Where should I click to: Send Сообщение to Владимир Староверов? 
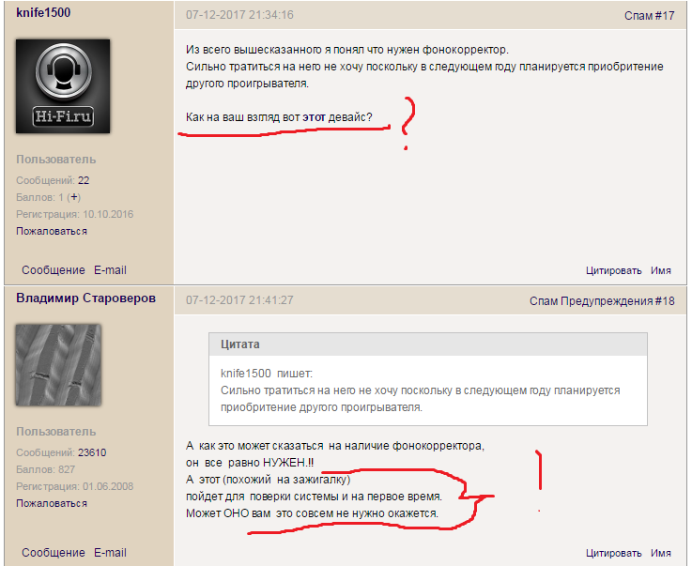[x=54, y=553]
